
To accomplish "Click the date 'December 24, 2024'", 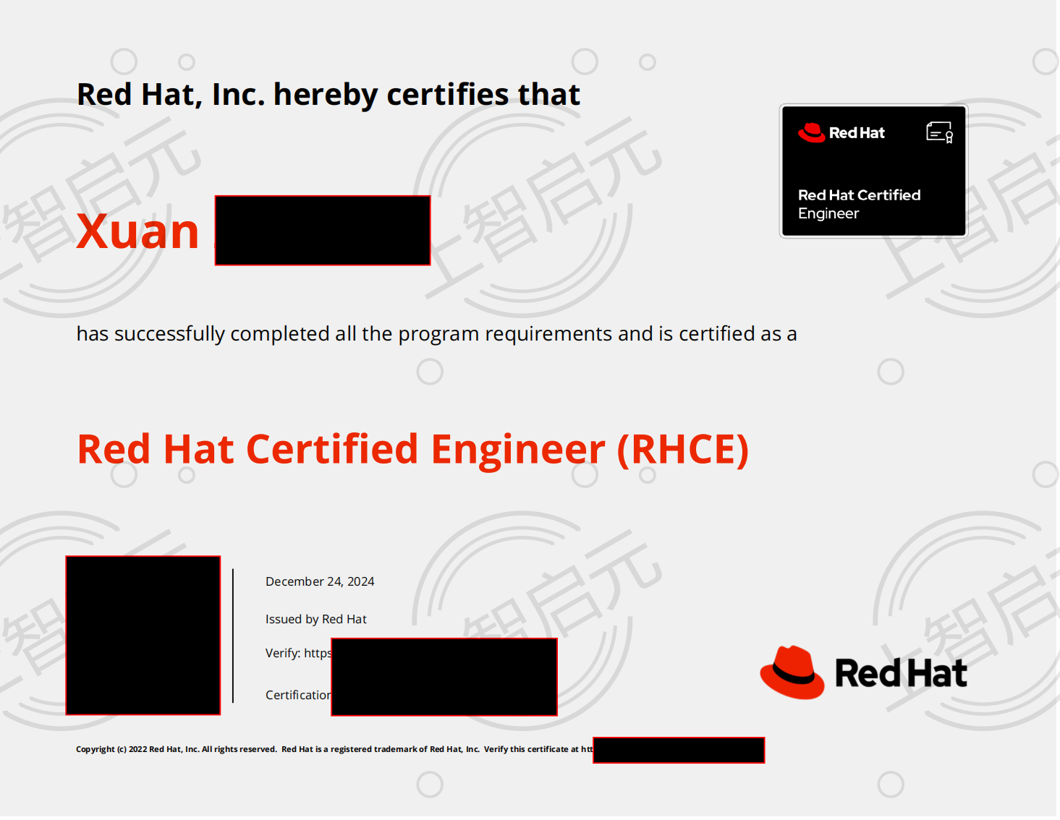I will point(320,581).
